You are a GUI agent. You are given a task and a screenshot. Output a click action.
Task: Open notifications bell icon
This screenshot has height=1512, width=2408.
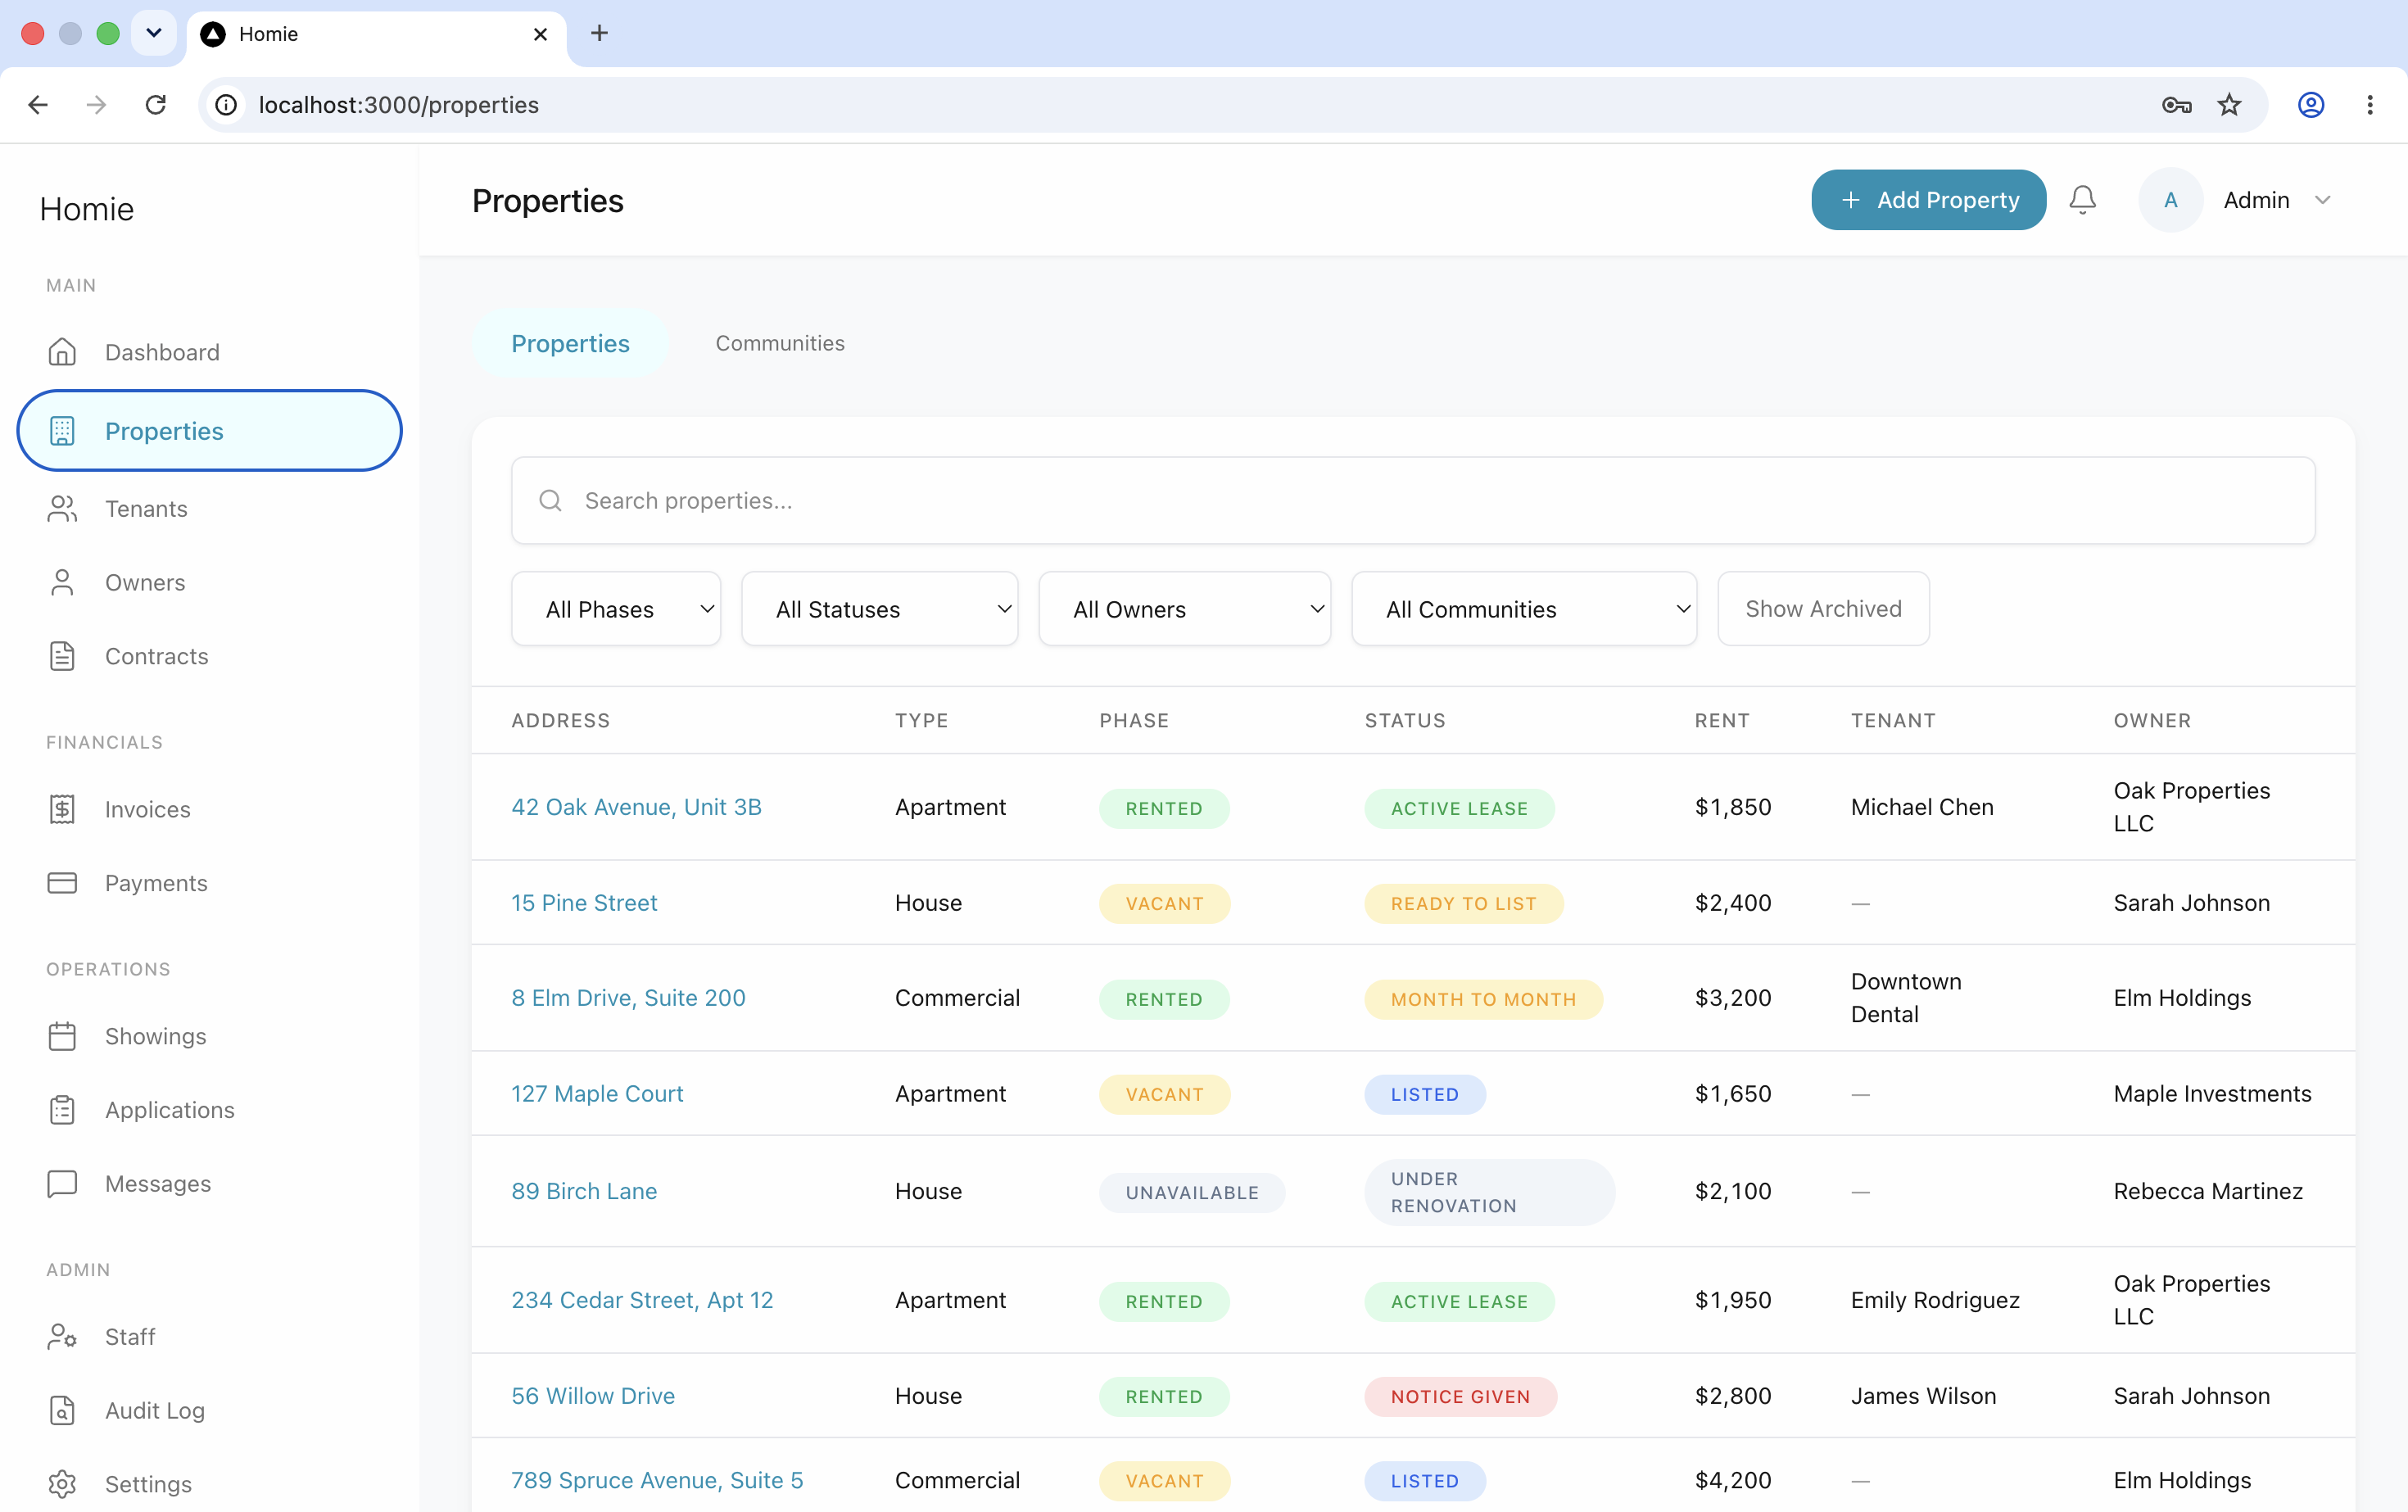[x=2083, y=200]
